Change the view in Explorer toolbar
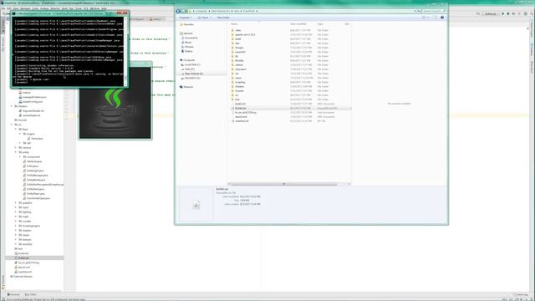 click(424, 18)
